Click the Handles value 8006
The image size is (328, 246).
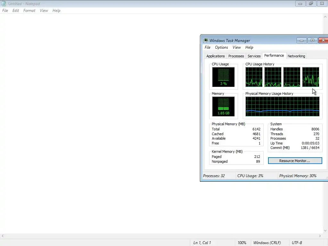point(315,129)
